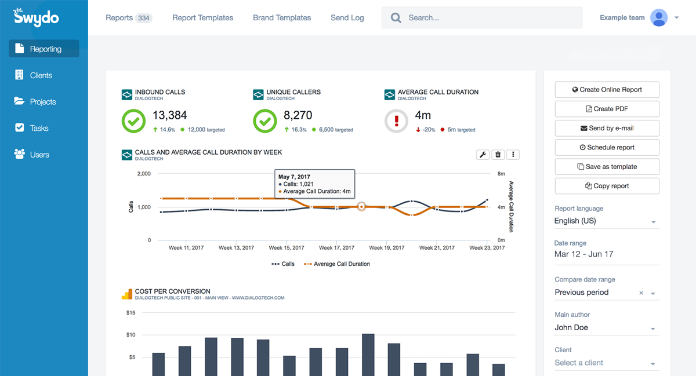Open the Send Log tab
The width and height of the screenshot is (696, 376).
tap(347, 18)
